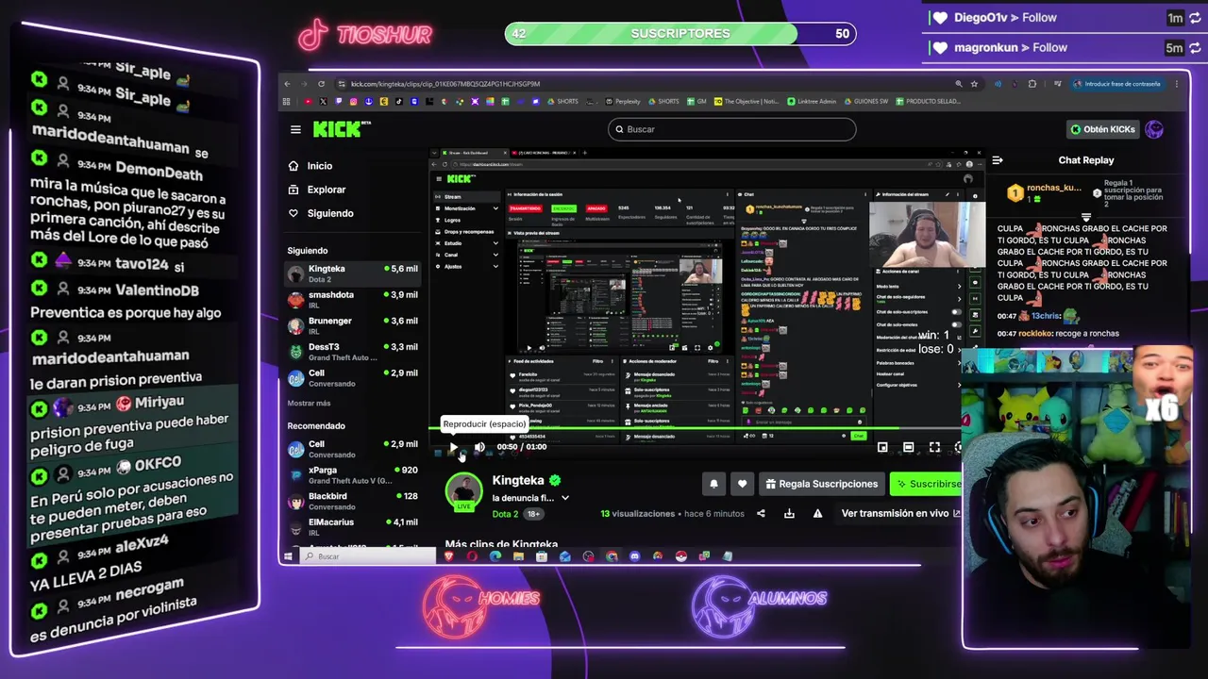Screen dimensions: 1208x679
Task: Select DessT3 channel in the sidebar
Action: [x=352, y=352]
